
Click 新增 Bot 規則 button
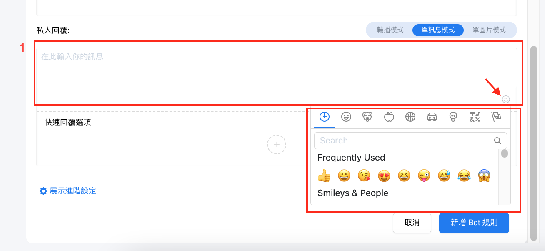tap(474, 223)
